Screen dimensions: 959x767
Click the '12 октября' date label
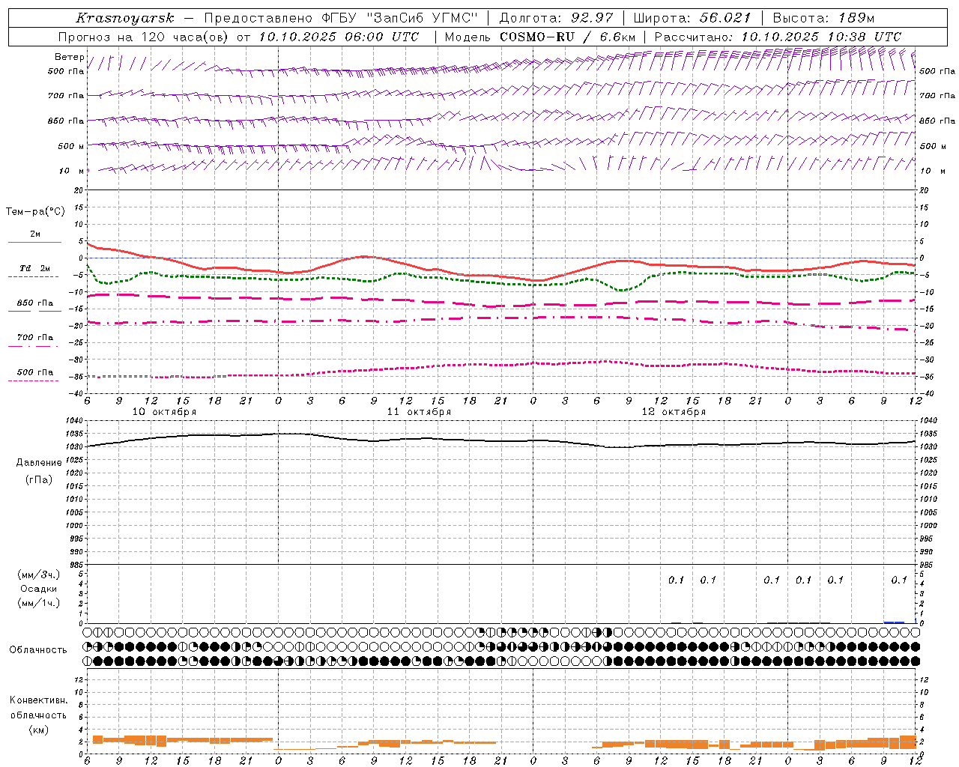click(x=674, y=412)
